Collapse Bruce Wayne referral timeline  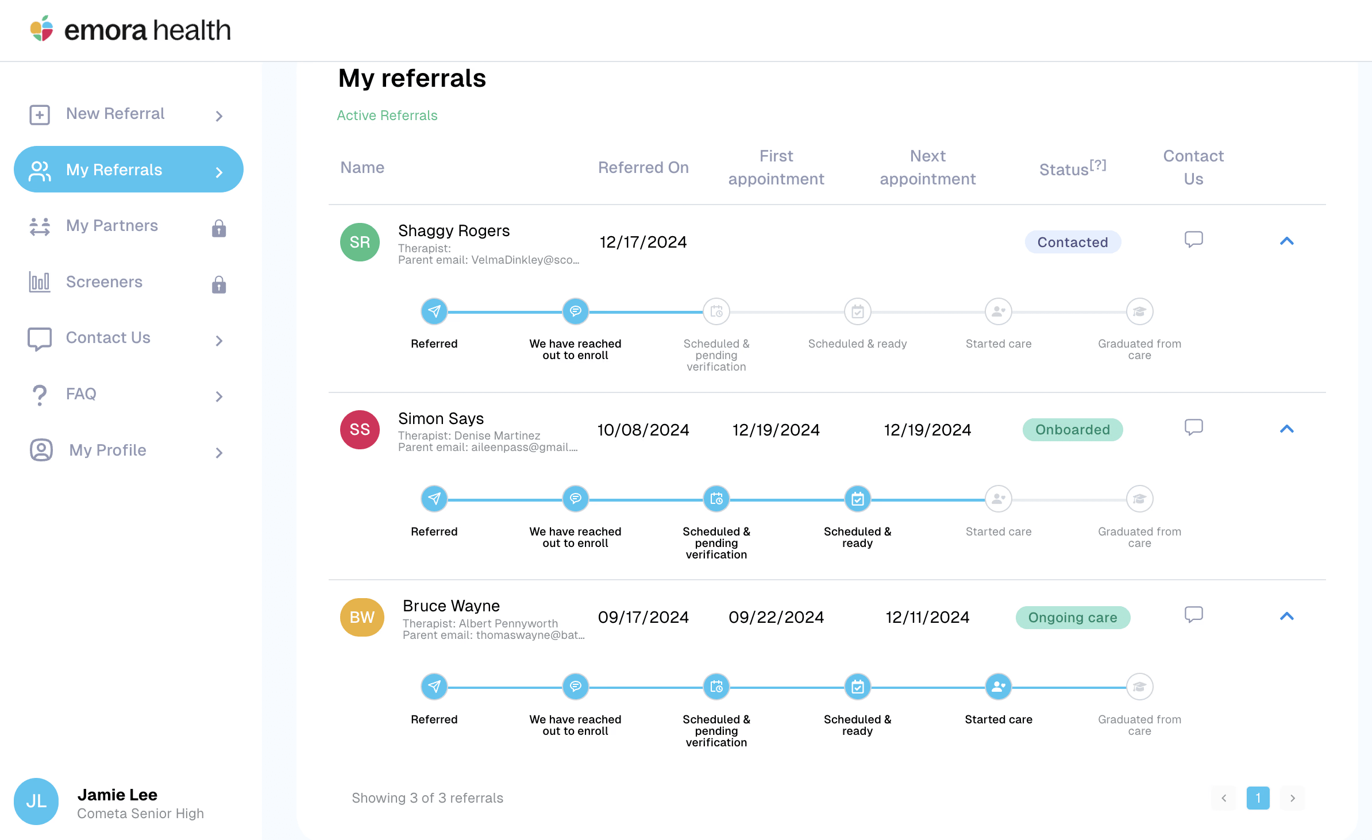(1286, 616)
